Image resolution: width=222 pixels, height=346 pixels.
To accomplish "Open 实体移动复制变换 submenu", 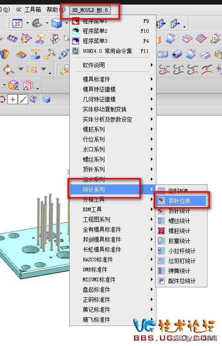I will pos(113,109).
